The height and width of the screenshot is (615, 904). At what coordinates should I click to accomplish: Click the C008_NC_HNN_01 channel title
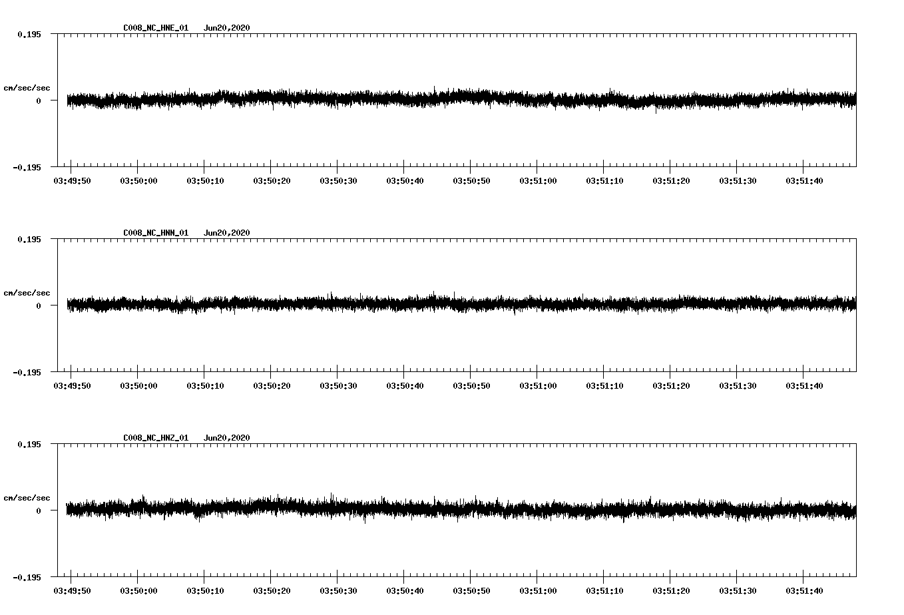[x=156, y=233]
